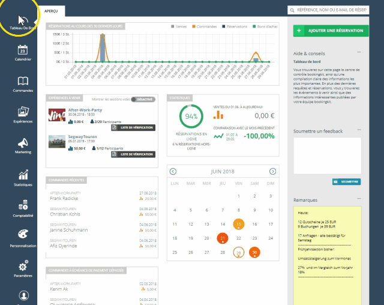Select the Aperçu tab
384x305 pixels.
point(51,11)
